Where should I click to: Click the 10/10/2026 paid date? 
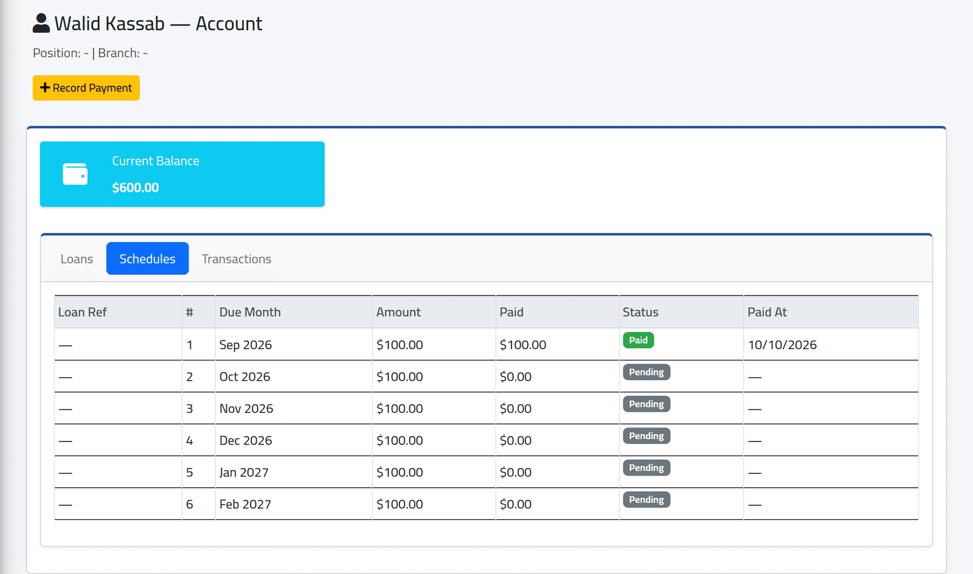click(782, 345)
